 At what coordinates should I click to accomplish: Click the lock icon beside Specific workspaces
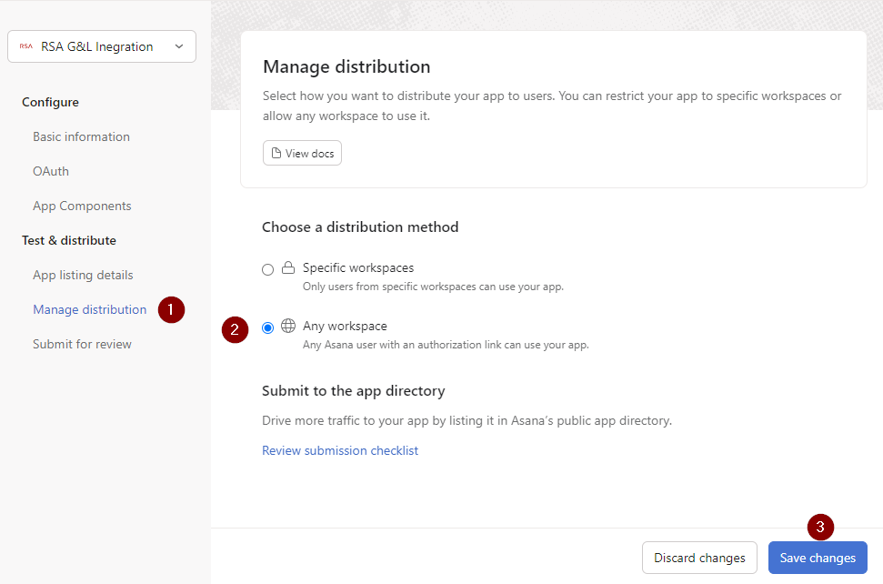coord(288,267)
